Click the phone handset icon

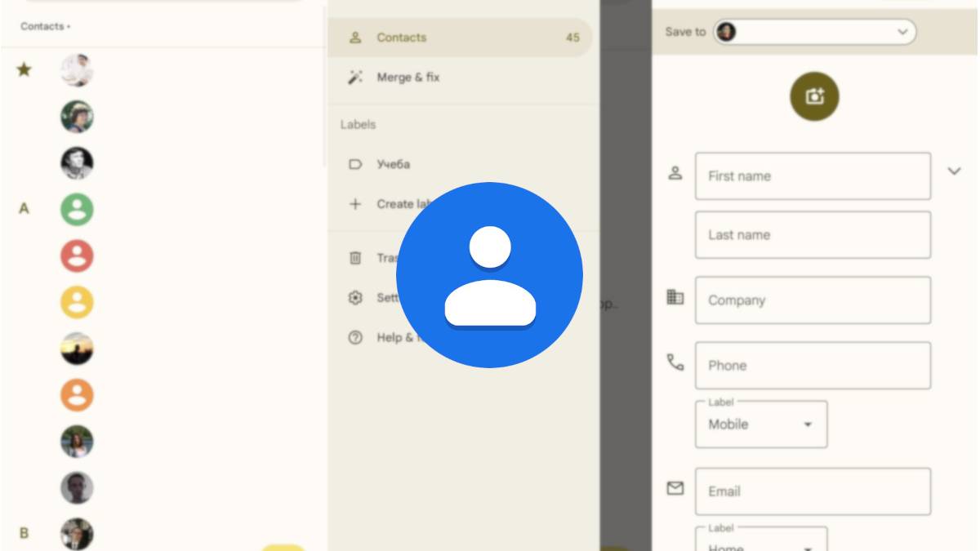coord(675,362)
